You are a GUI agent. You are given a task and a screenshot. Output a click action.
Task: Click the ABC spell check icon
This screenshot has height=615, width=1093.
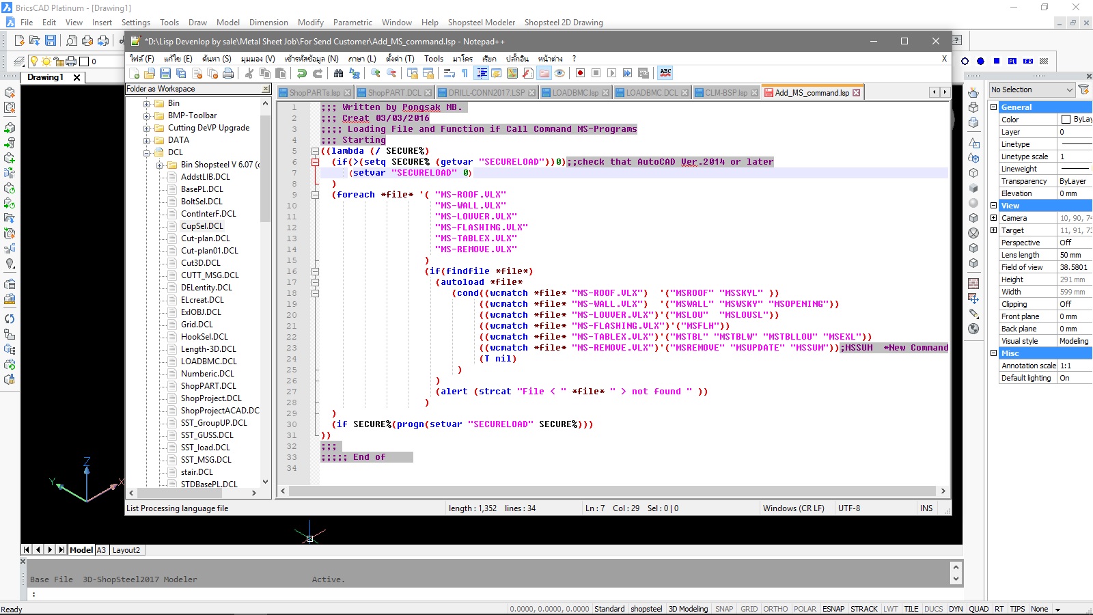[665, 73]
